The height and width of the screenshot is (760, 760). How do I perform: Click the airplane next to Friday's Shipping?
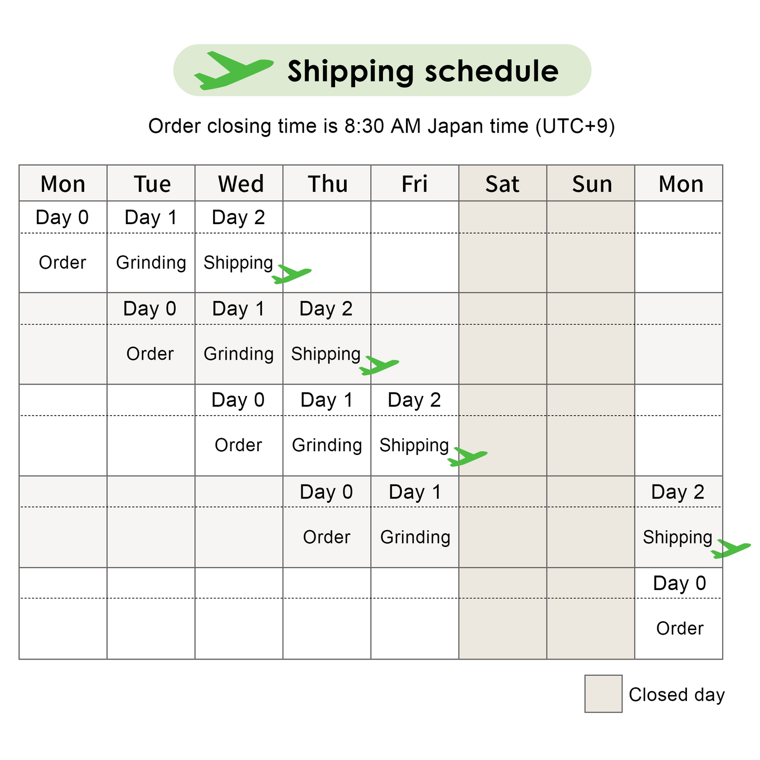467,457
